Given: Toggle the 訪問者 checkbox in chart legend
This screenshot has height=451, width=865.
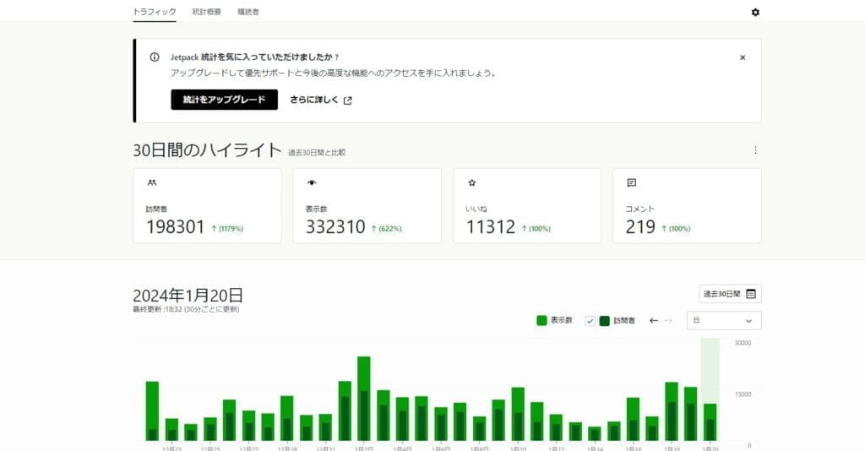Looking at the screenshot, I should click(590, 321).
